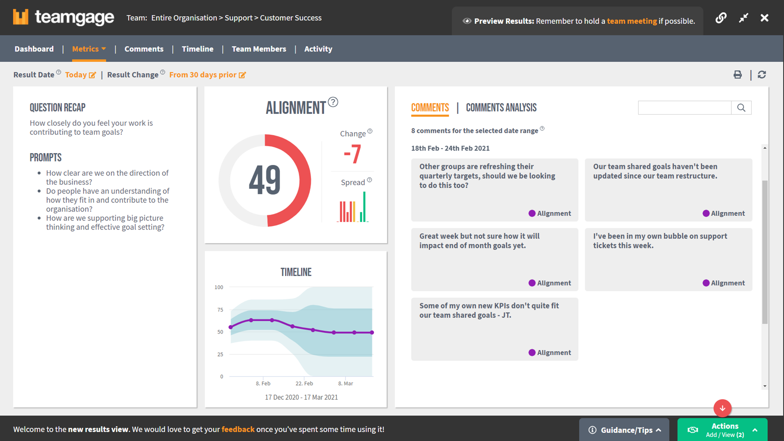Open the Metrics dropdown menu
The image size is (784, 441).
coord(89,49)
